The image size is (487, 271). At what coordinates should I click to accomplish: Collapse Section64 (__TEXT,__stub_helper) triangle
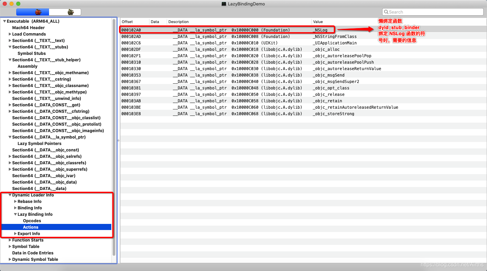tap(10, 60)
